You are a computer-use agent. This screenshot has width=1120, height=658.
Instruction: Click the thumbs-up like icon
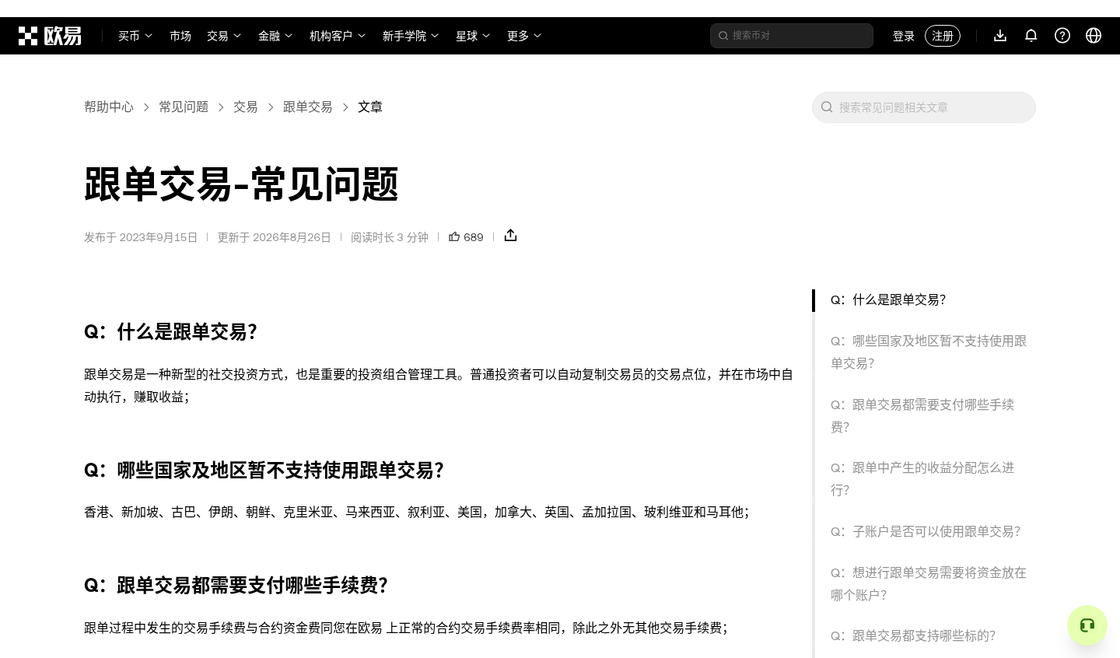tap(454, 236)
